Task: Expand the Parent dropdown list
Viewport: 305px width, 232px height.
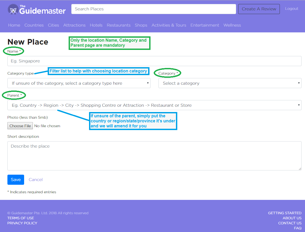Action: [x=154, y=105]
